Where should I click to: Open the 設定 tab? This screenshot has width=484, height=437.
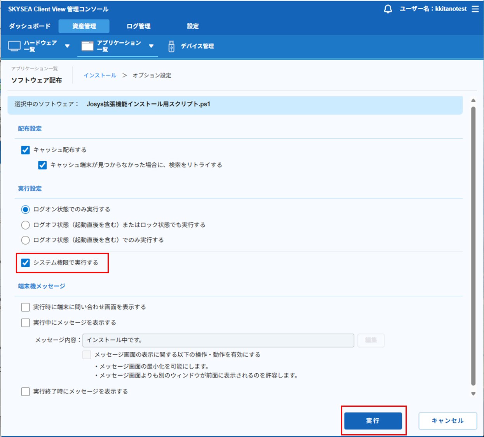(193, 26)
